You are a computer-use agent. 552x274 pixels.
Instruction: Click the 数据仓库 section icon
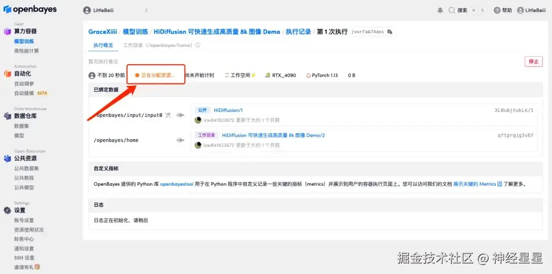click(7, 116)
